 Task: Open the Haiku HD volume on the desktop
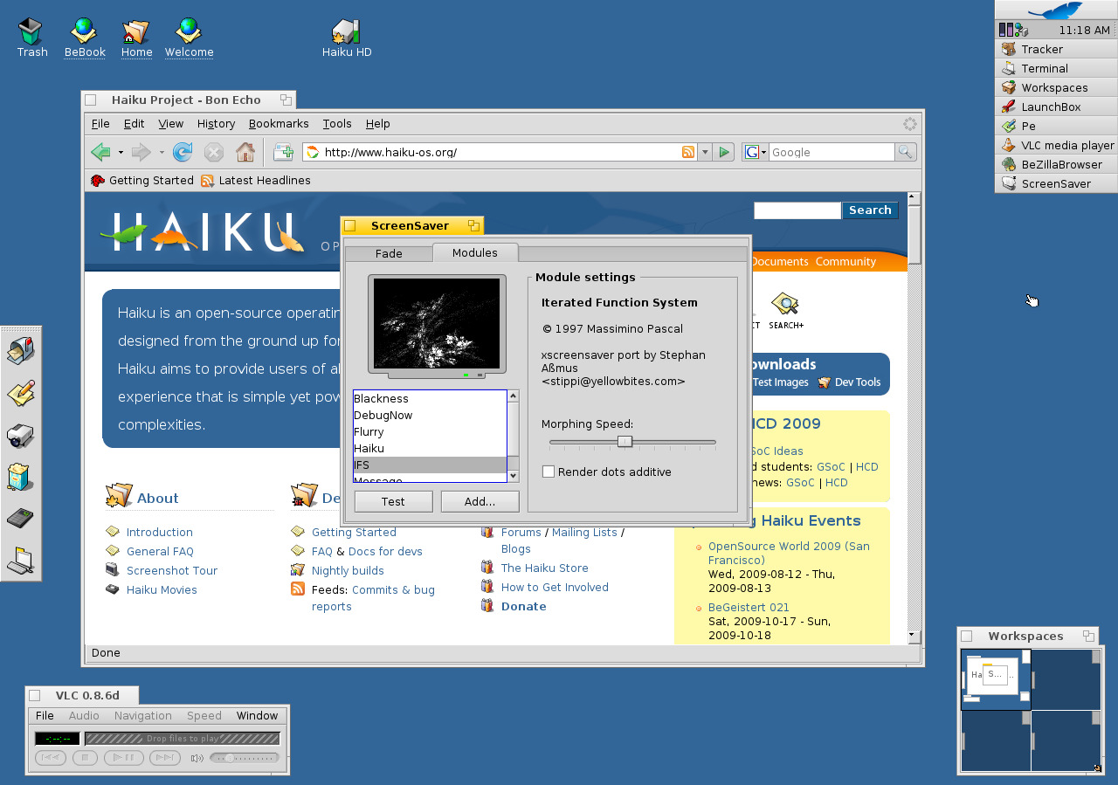(346, 32)
